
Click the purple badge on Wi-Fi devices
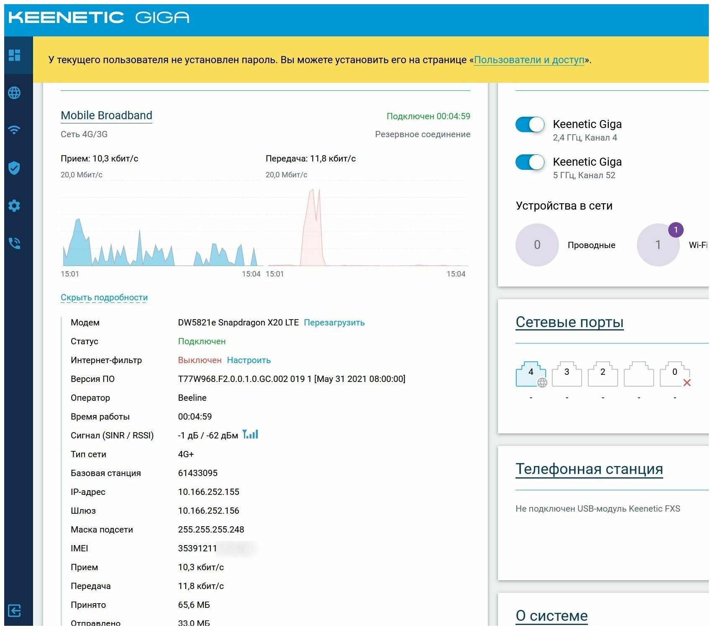point(676,230)
